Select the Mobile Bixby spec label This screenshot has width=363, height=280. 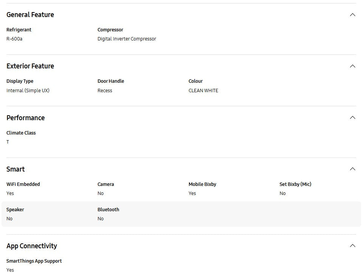coord(202,184)
